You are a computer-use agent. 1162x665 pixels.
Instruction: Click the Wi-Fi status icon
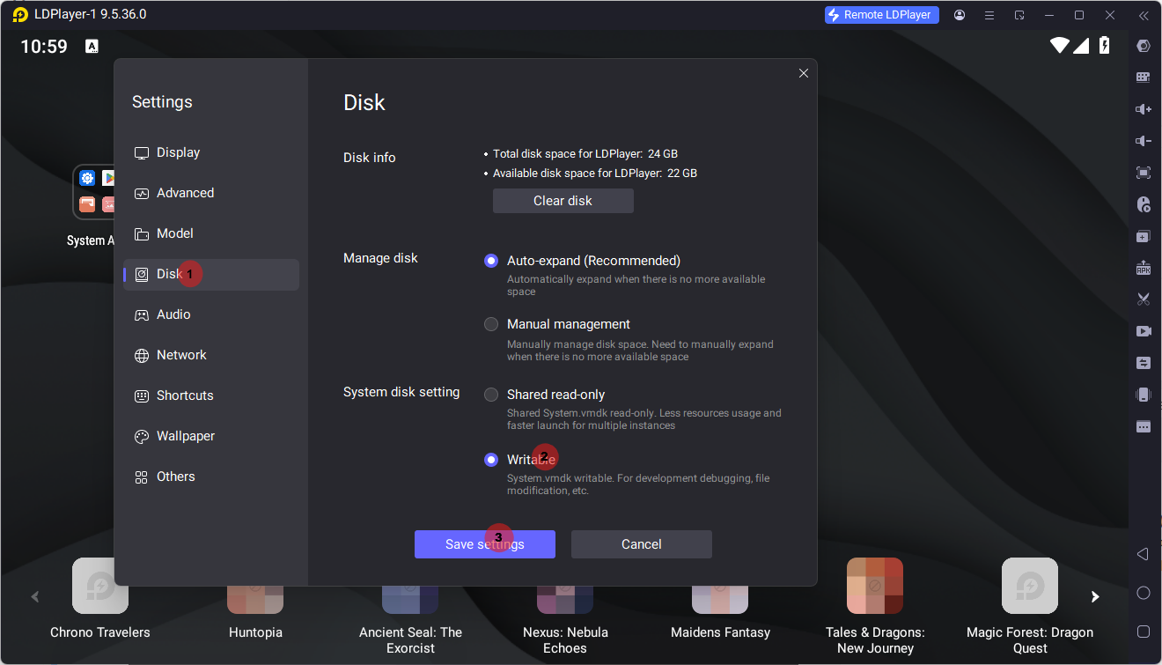point(1060,46)
